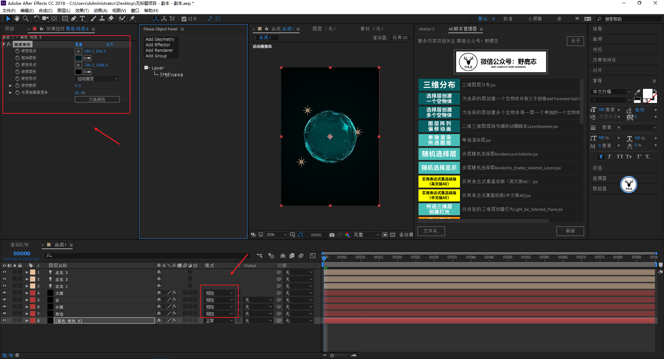The height and width of the screenshot is (359, 664).
Task: Select the Clone Stamp tool
Action: pos(102,19)
